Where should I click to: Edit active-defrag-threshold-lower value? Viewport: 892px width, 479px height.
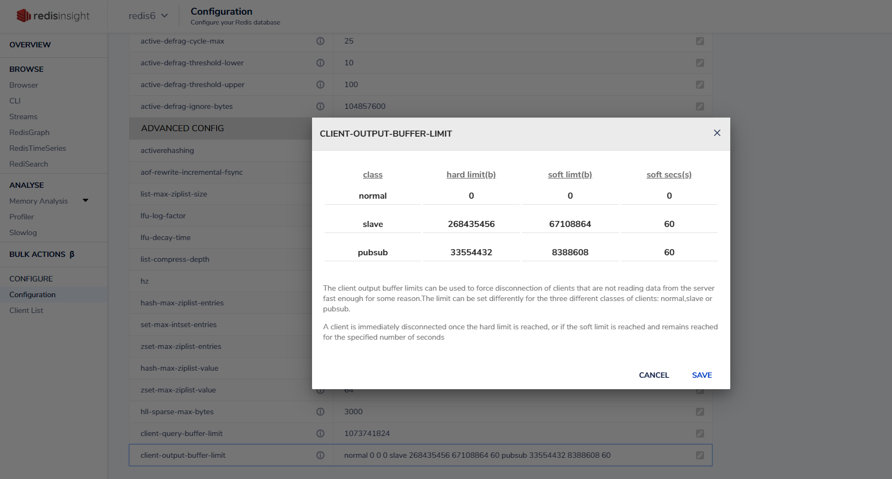[700, 63]
